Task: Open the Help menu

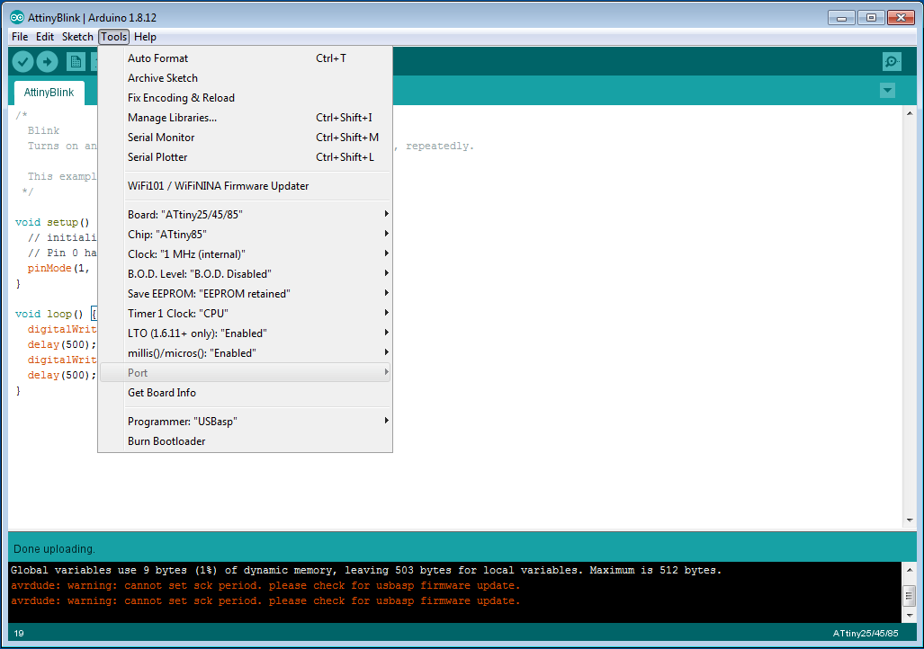Action: (x=145, y=37)
